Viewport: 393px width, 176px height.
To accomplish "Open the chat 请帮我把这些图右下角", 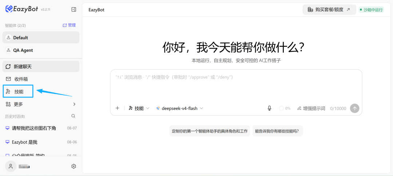I will (41, 128).
